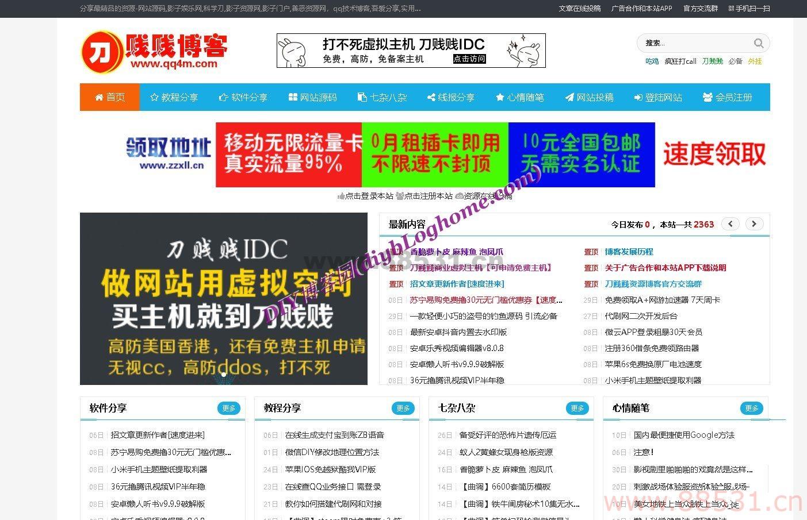Open 代刷网二次开发后台 post
Image resolution: width=807 pixels, height=520 pixels.
click(x=641, y=316)
